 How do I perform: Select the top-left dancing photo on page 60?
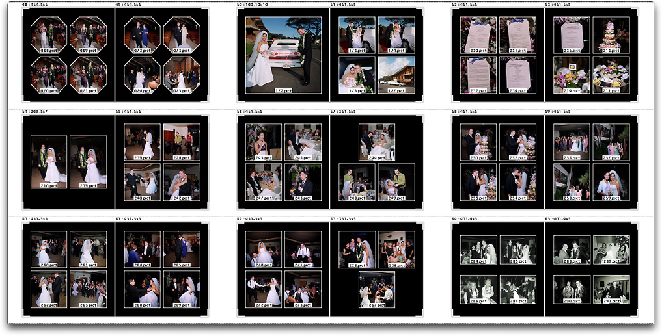click(x=49, y=250)
